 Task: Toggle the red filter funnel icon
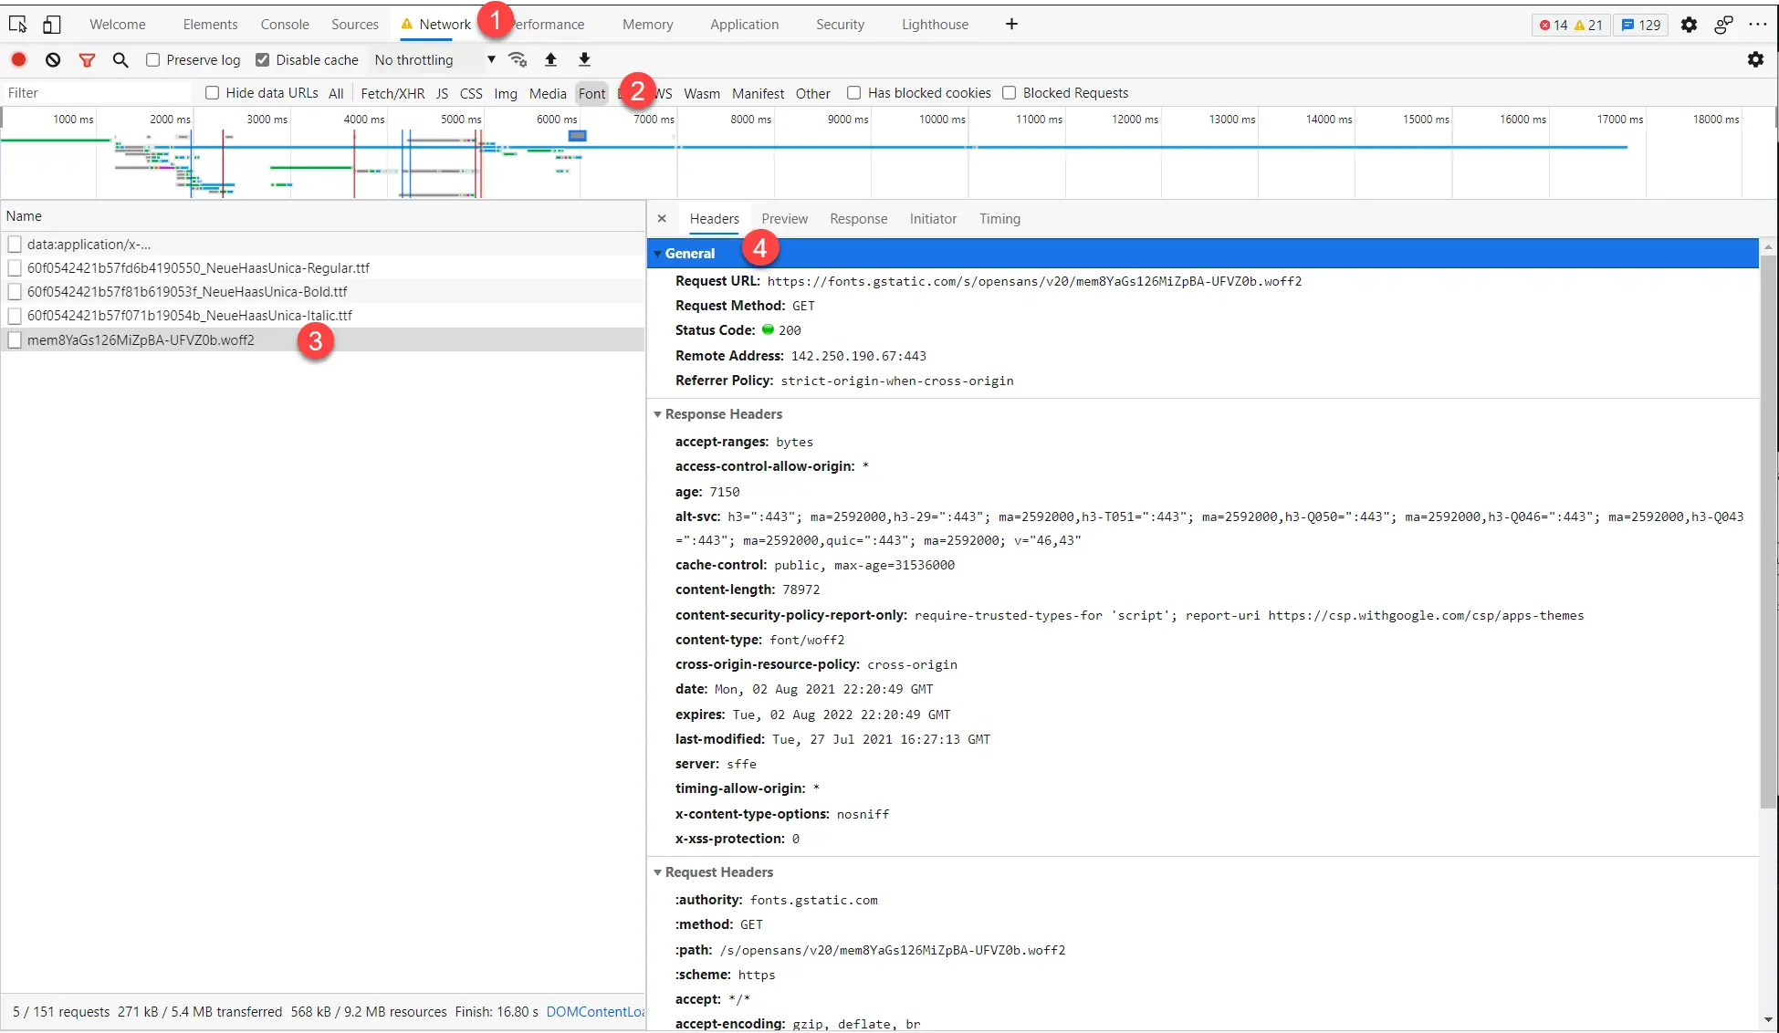(x=87, y=60)
